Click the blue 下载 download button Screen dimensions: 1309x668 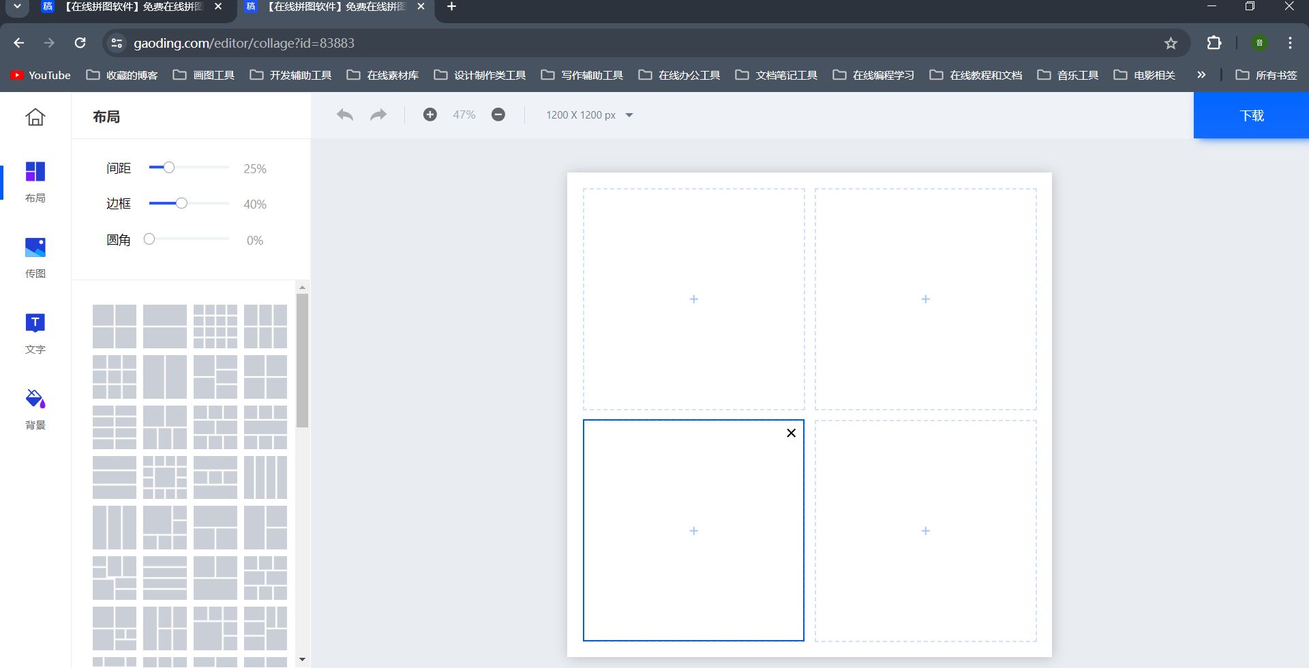pos(1251,115)
